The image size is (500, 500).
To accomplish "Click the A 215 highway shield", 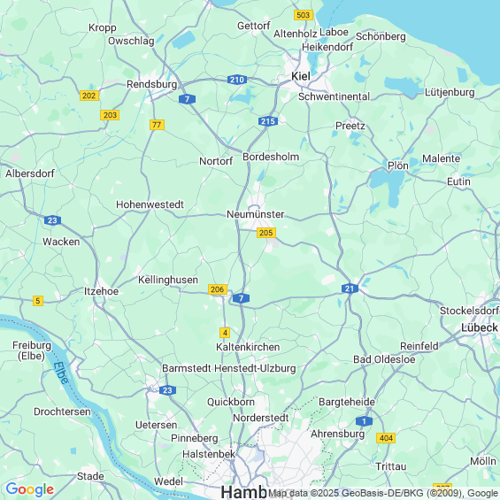I will [x=268, y=121].
